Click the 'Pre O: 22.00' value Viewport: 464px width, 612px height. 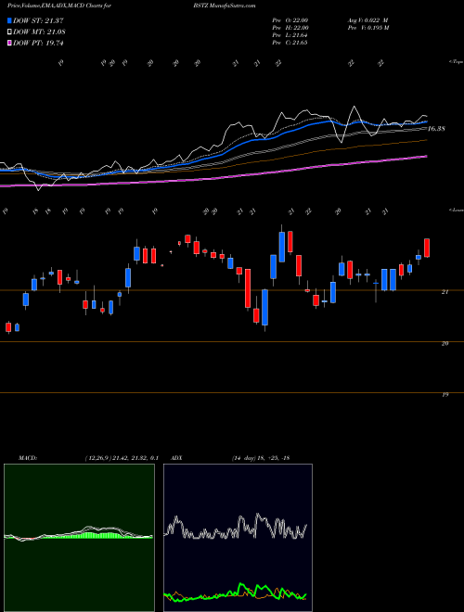point(290,20)
